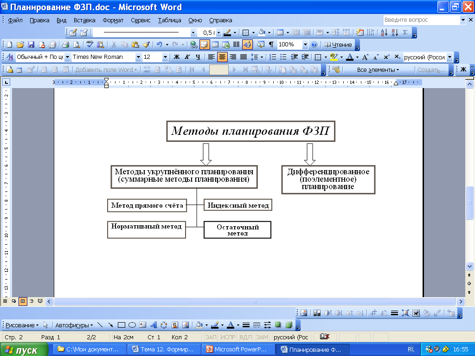Open the style dropdown Обычный
The width and height of the screenshot is (475, 356).
coord(67,57)
